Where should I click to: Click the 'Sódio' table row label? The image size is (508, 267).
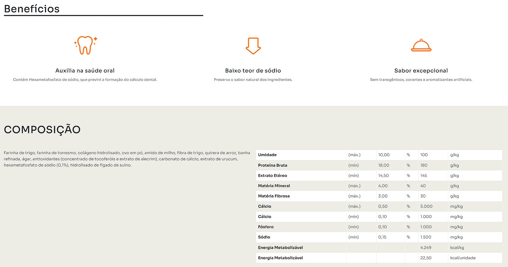[x=264, y=237]
